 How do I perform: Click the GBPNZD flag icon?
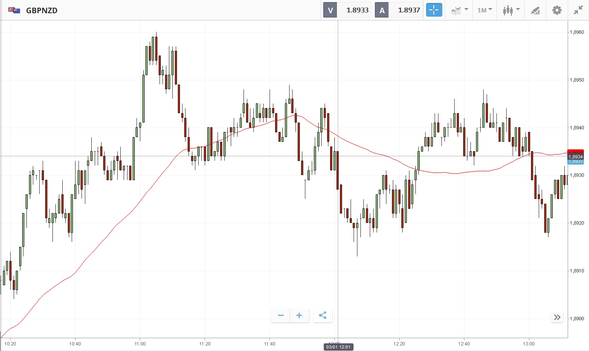(14, 10)
